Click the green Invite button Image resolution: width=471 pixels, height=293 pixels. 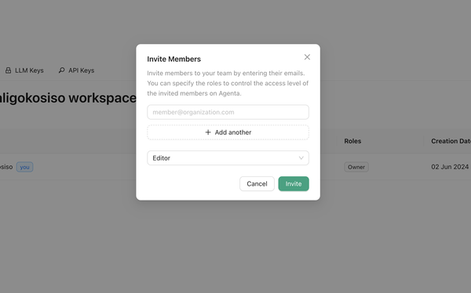click(x=294, y=184)
